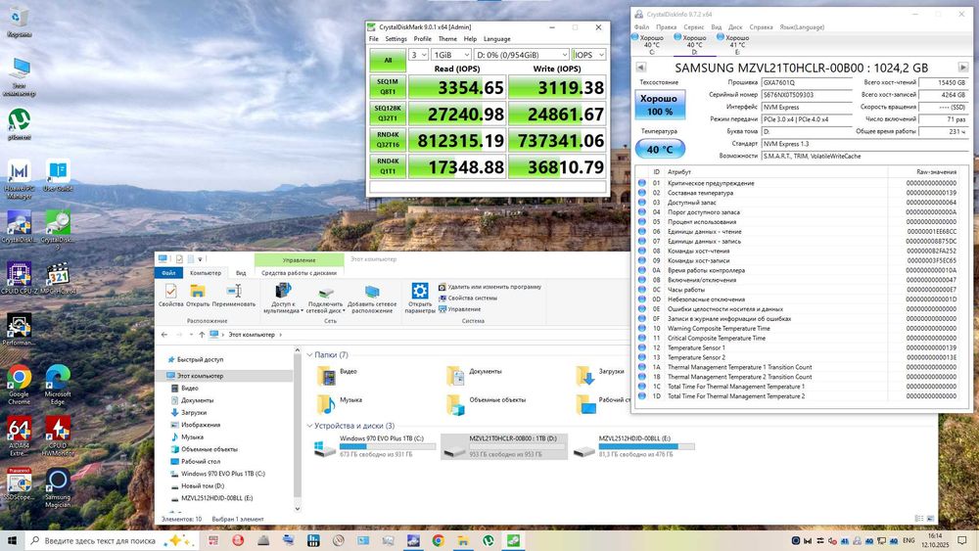Click Открыть icon in Explorer ribbon
Image resolution: width=979 pixels, height=551 pixels.
click(198, 296)
